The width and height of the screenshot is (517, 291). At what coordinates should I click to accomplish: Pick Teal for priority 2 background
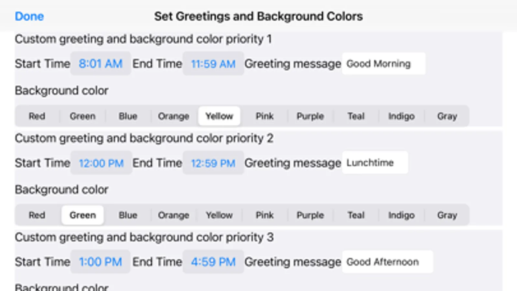(x=356, y=215)
